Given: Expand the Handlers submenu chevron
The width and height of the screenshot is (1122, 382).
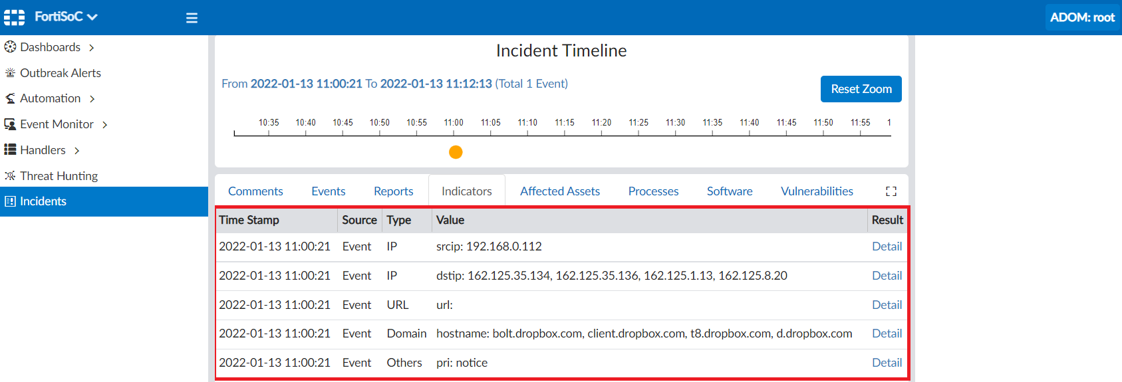Looking at the screenshot, I should click(x=77, y=151).
